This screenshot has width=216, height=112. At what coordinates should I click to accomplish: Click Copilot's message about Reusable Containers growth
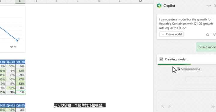coord(186,24)
